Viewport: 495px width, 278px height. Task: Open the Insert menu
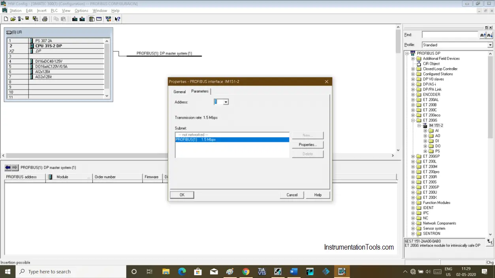tap(41, 11)
